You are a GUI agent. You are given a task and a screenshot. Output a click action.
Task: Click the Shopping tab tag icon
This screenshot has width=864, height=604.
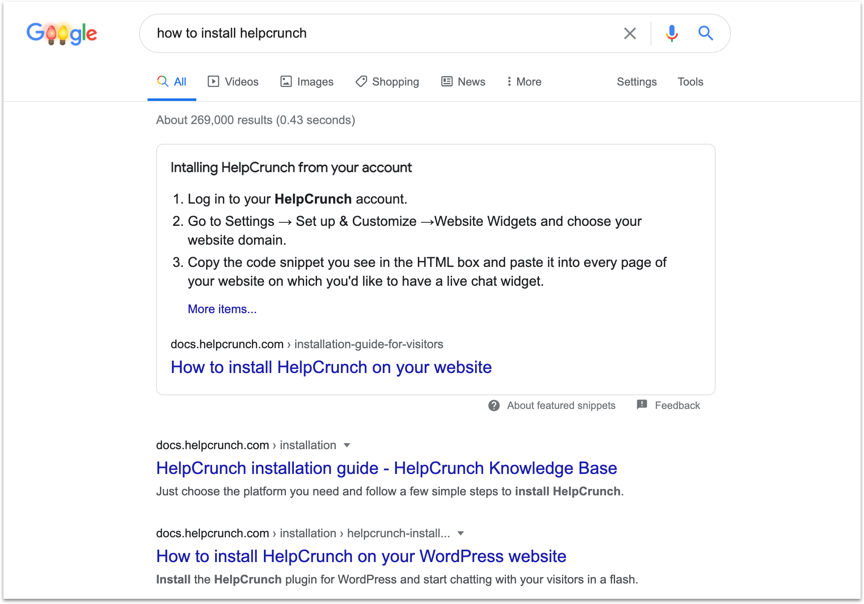(x=361, y=81)
